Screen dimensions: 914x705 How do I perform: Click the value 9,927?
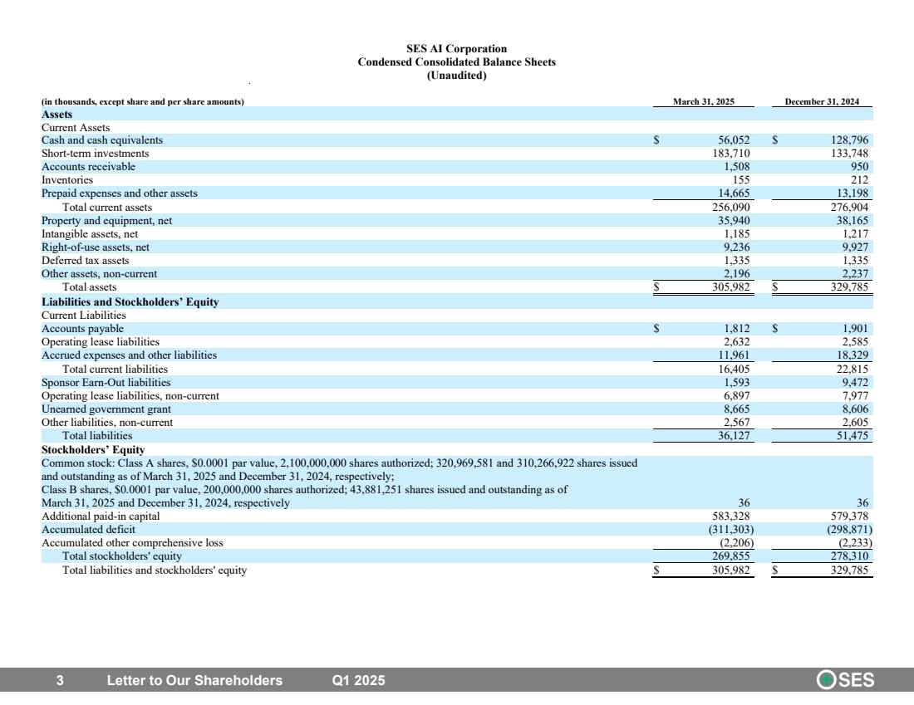855,247
